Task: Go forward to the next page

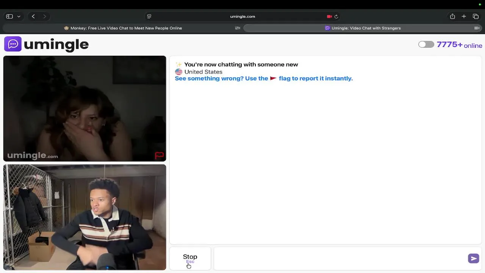Action: (44, 16)
